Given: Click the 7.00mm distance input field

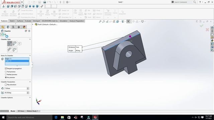Looking at the screenshot, I should [x=16, y=88].
